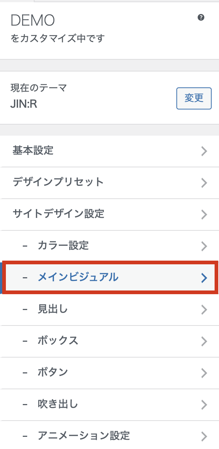Click the chevron icon beside 見出し
The height and width of the screenshot is (449, 219).
tap(204, 310)
